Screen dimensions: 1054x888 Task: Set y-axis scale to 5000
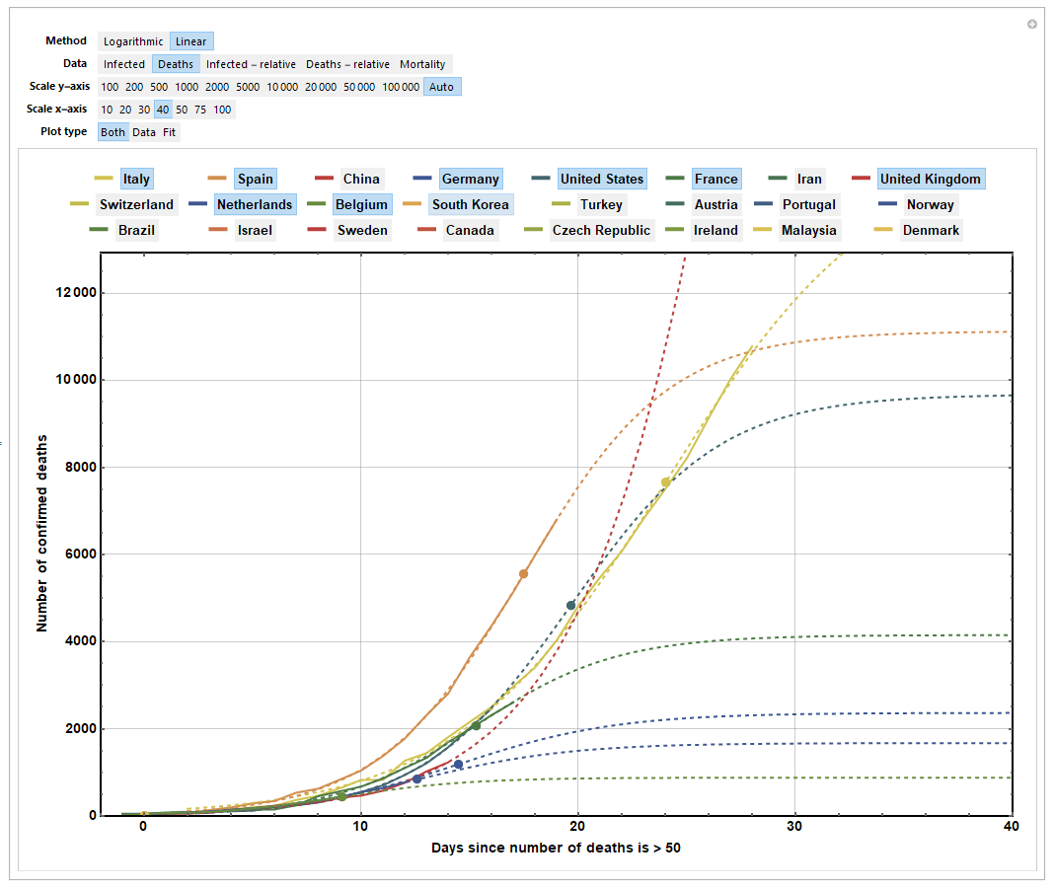(248, 87)
